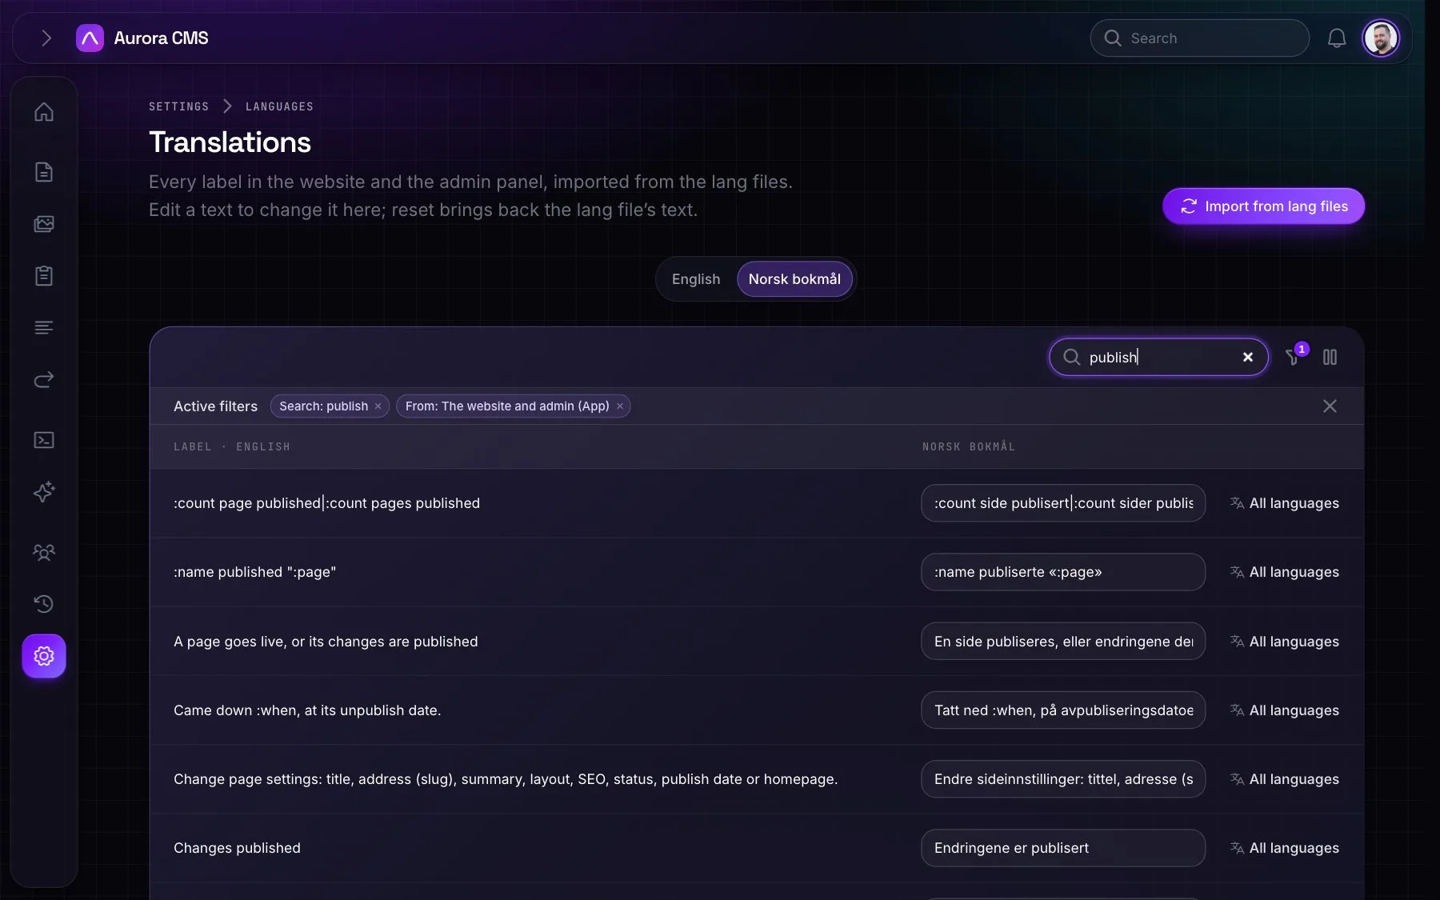Click the Aurora CMS logo icon
The height and width of the screenshot is (900, 1440).
[x=90, y=38]
